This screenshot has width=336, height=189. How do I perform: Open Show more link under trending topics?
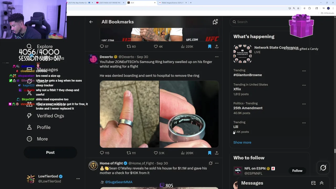242,142
